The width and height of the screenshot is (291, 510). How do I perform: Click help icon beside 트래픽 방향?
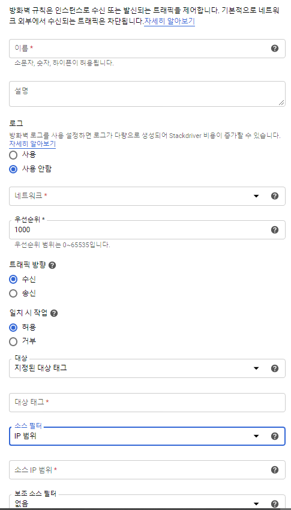tap(52, 265)
